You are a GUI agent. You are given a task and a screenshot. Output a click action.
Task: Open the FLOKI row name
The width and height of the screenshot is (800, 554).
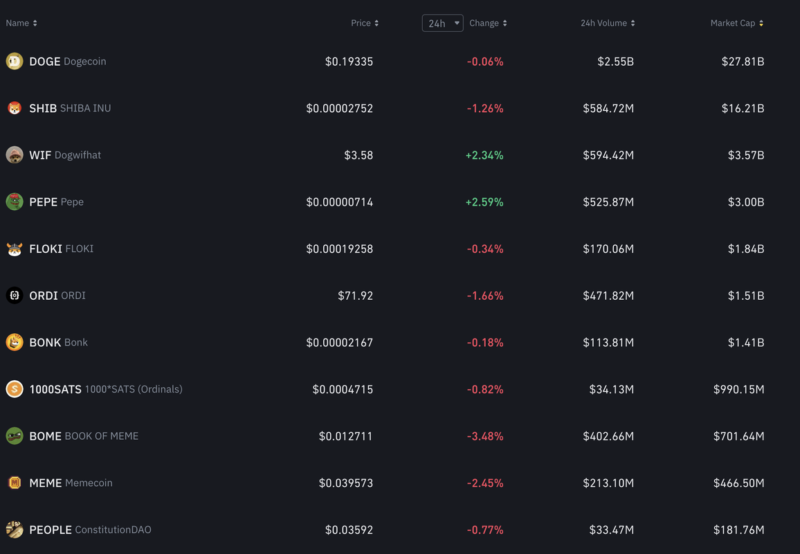(61, 249)
